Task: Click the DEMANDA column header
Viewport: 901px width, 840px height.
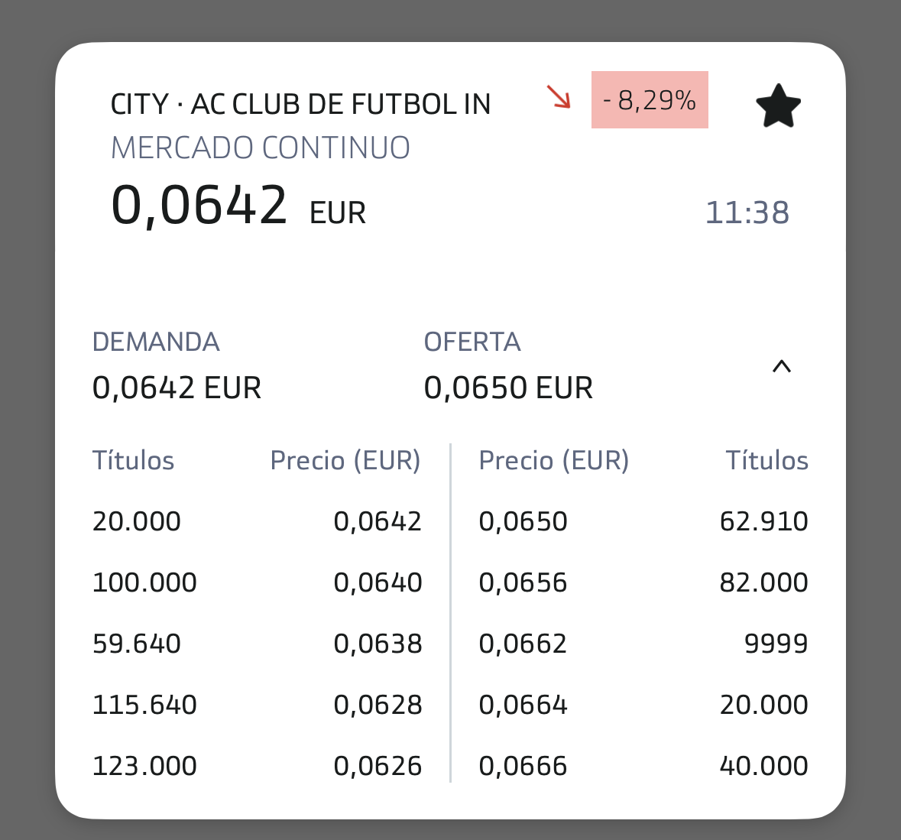Action: [x=156, y=342]
